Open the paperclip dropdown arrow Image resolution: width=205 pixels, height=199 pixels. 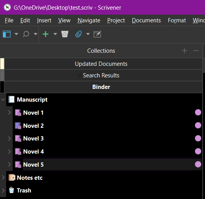click(x=88, y=34)
